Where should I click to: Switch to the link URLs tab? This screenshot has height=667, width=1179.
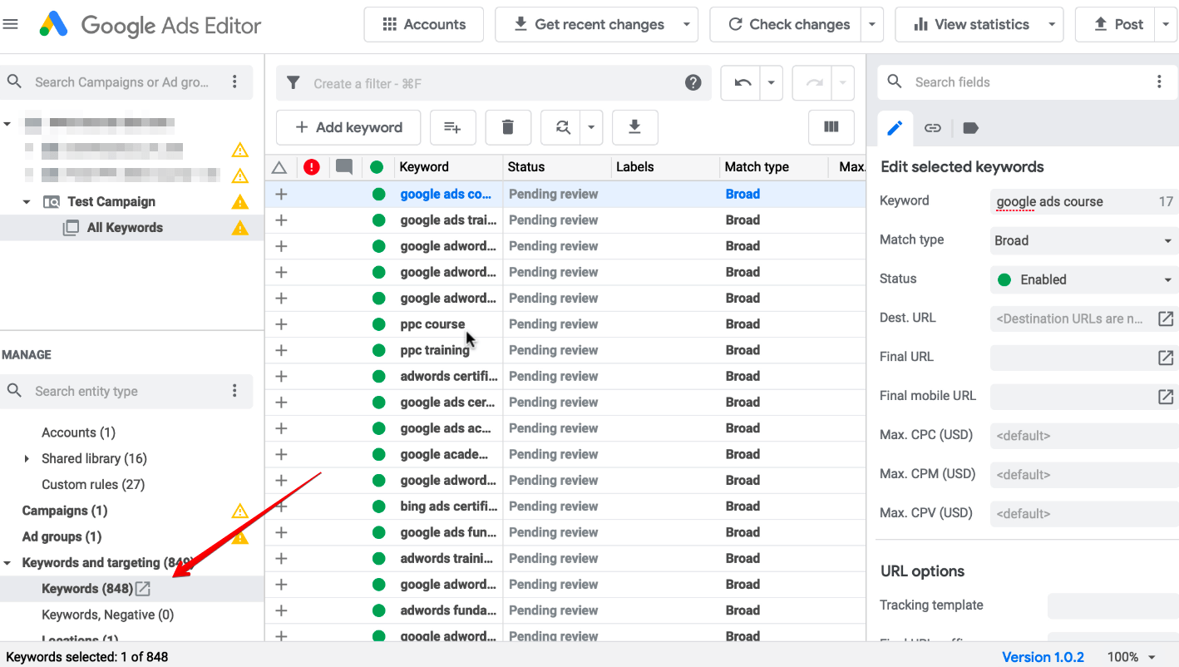pyautogui.click(x=933, y=128)
